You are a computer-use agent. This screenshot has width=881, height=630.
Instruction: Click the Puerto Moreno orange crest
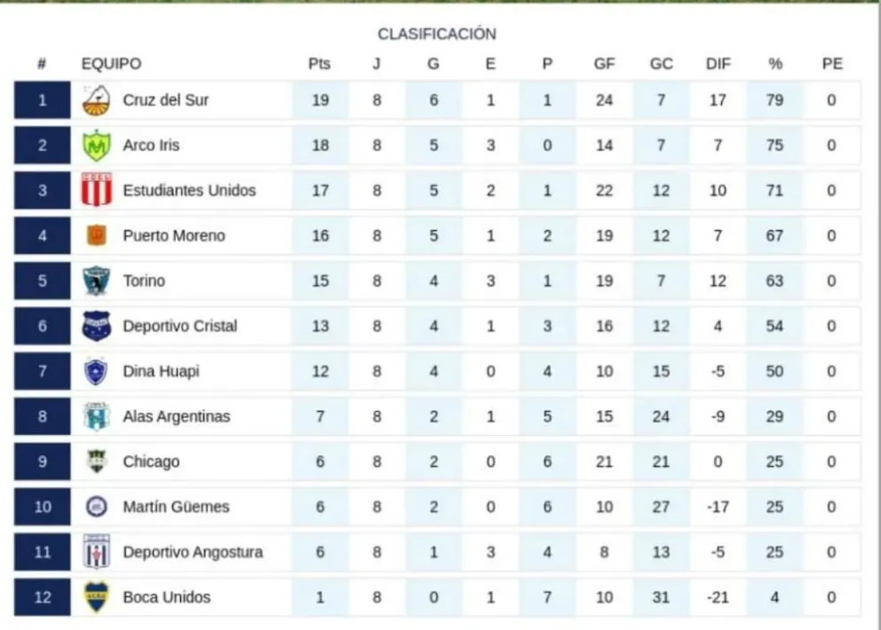(96, 235)
